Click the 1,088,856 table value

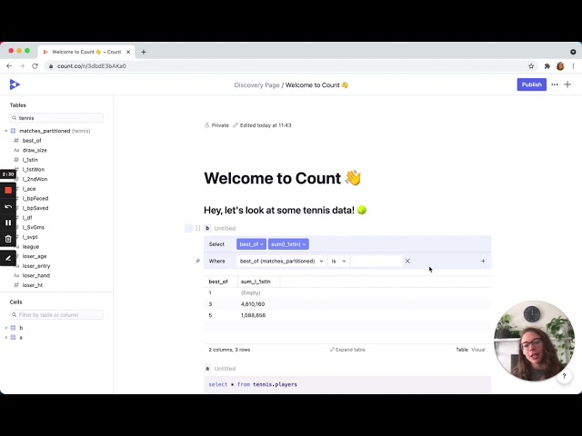pos(253,315)
